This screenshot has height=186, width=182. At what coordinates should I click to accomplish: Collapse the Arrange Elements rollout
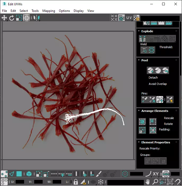(x=139, y=111)
